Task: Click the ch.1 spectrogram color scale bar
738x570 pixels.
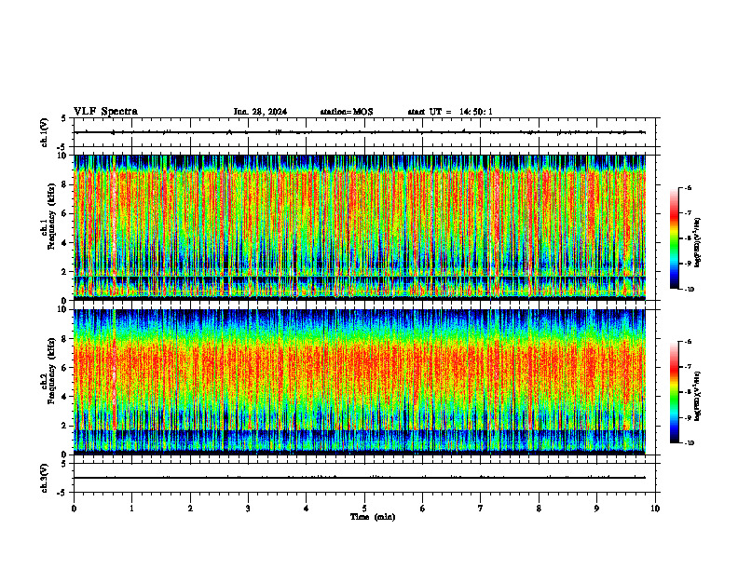Action: pyautogui.click(x=674, y=238)
